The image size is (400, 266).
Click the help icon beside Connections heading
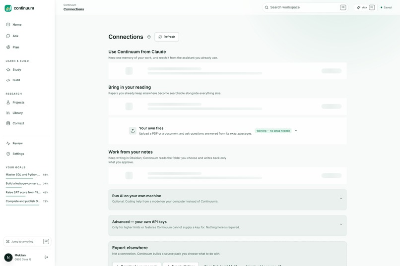pos(149,37)
